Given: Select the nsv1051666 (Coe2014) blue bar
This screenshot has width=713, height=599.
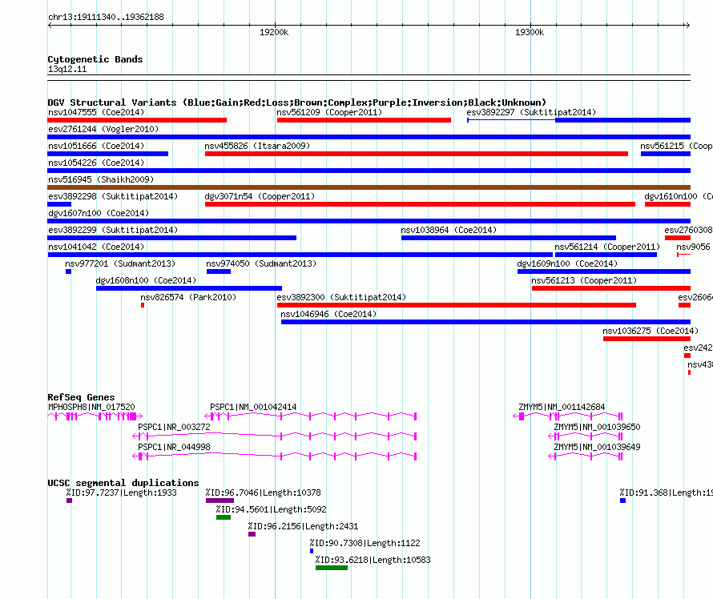Looking at the screenshot, I should (x=108, y=154).
